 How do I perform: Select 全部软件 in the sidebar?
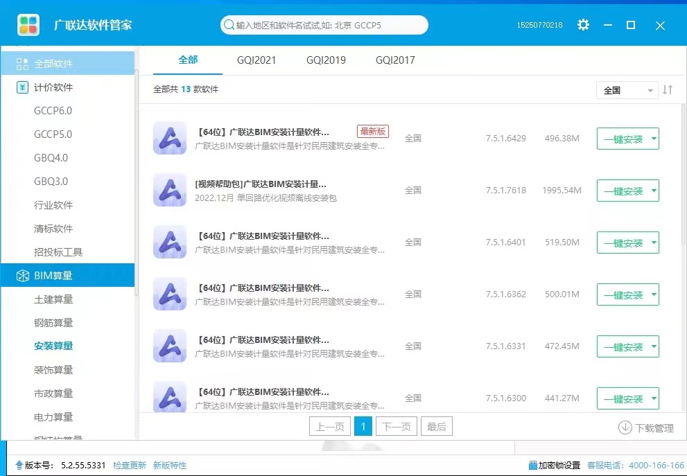67,64
